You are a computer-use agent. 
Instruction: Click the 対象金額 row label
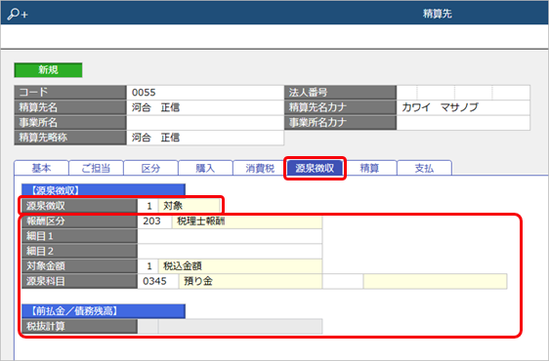pyautogui.click(x=79, y=266)
